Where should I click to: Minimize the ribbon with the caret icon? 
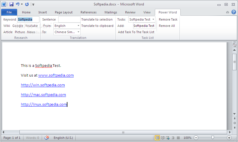pos(227,12)
